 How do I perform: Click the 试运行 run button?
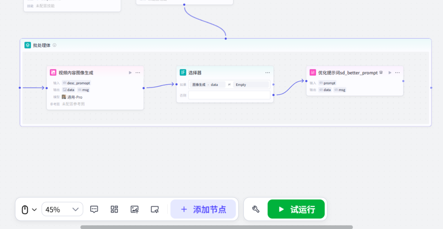[x=296, y=209]
